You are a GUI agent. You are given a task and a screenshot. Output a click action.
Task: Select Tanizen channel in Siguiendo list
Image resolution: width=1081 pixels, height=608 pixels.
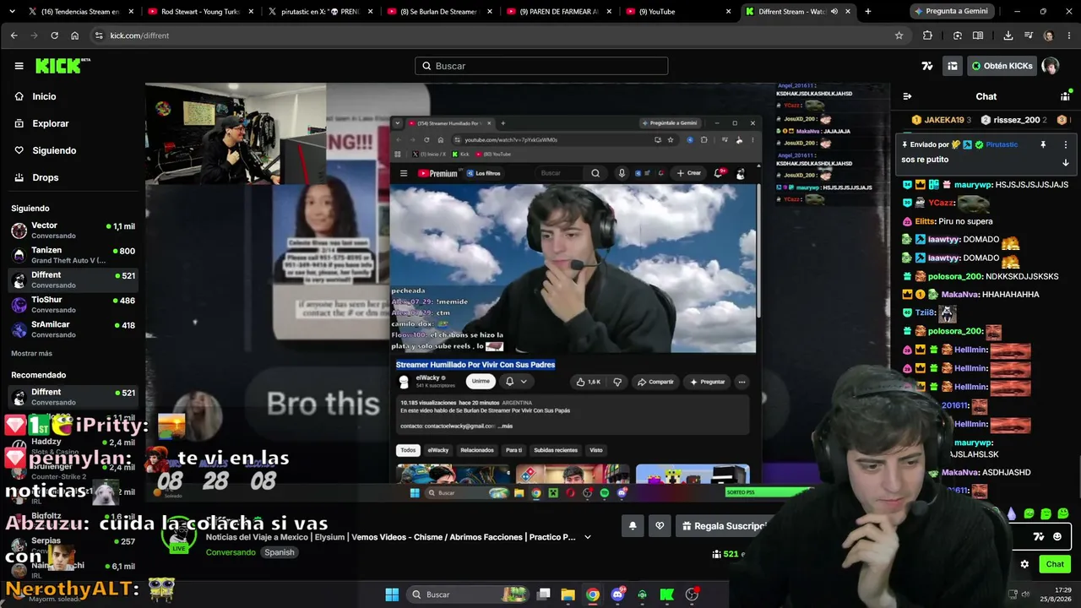73,255
